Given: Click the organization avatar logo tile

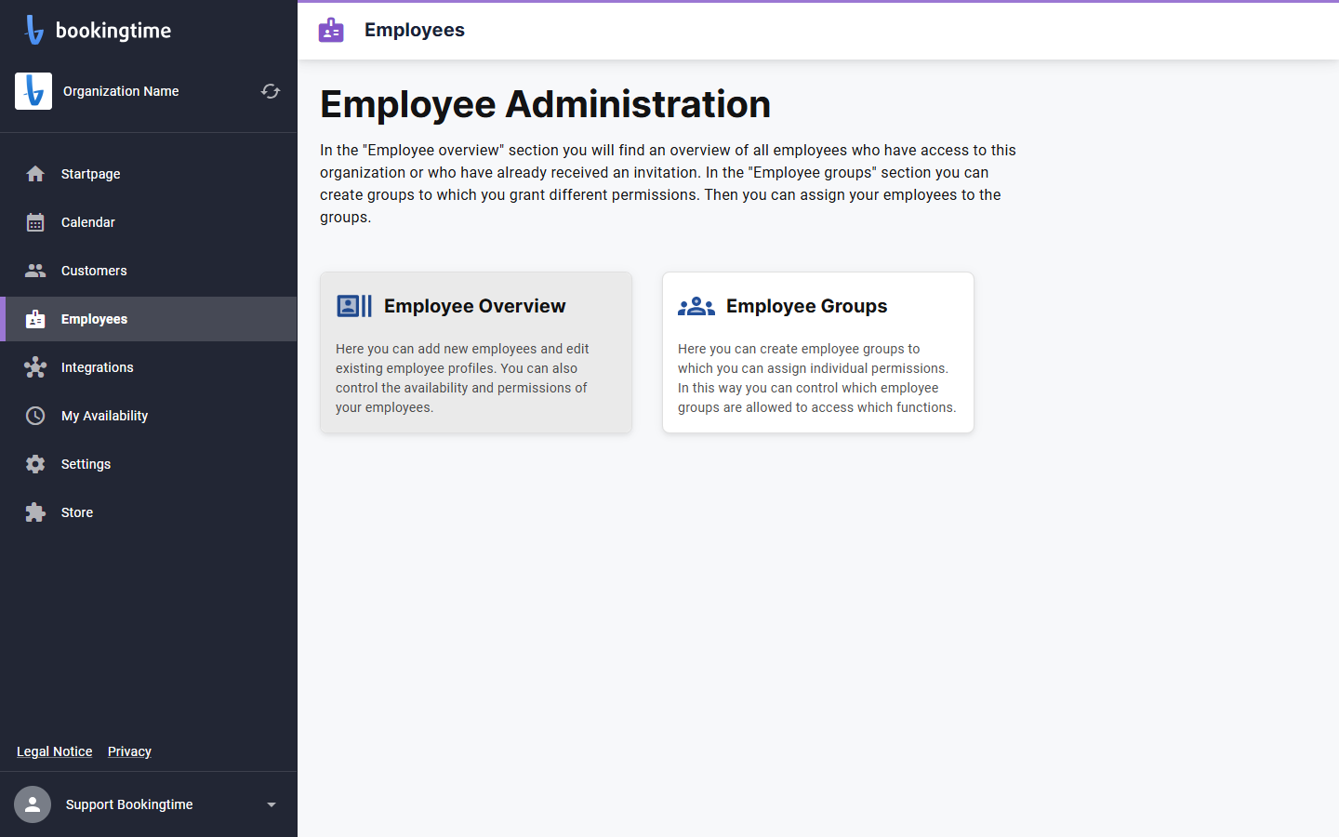Looking at the screenshot, I should (33, 91).
